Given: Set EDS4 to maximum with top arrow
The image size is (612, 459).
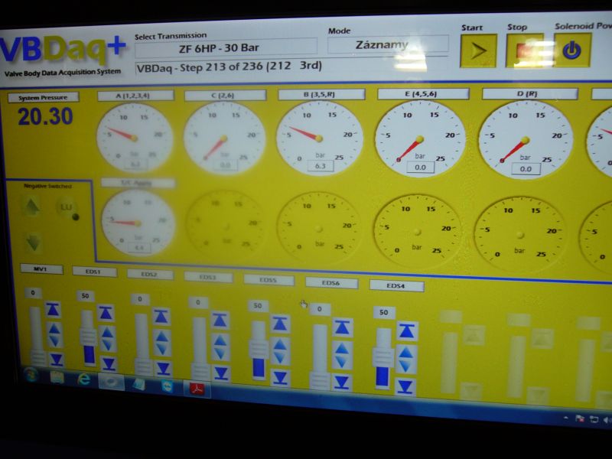Looking at the screenshot, I should pyautogui.click(x=407, y=331).
